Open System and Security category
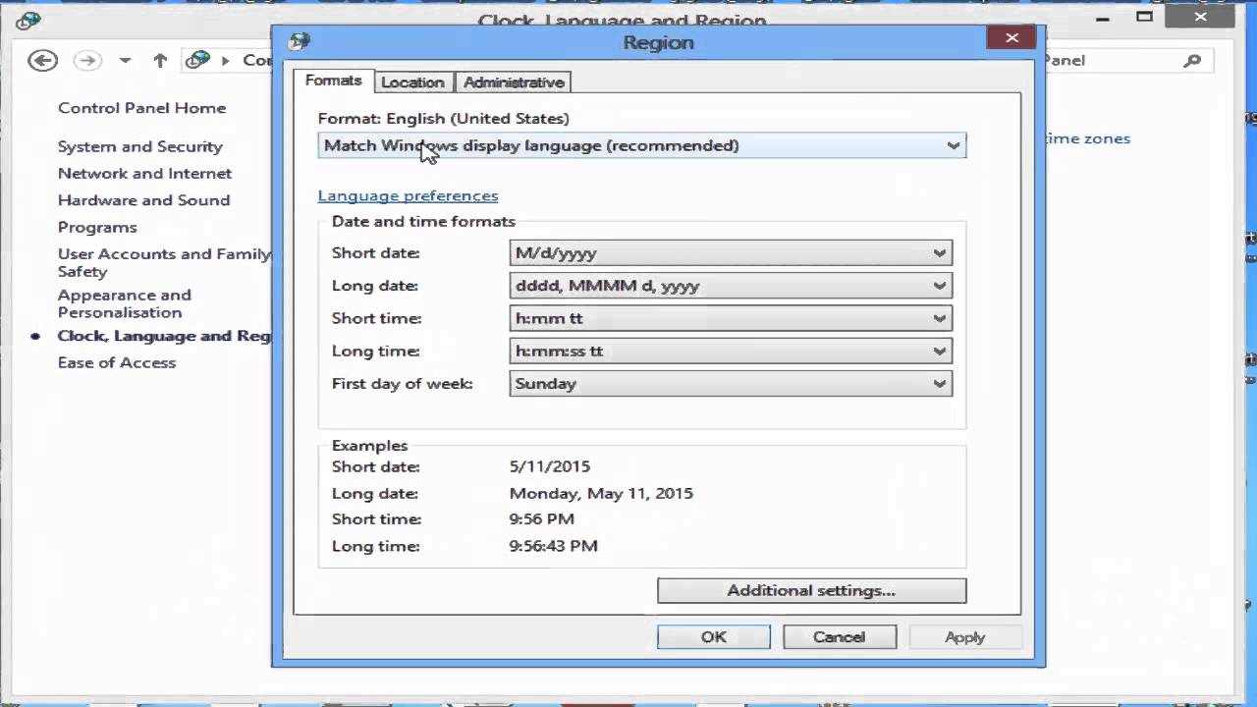The height and width of the screenshot is (707, 1257). (x=139, y=146)
